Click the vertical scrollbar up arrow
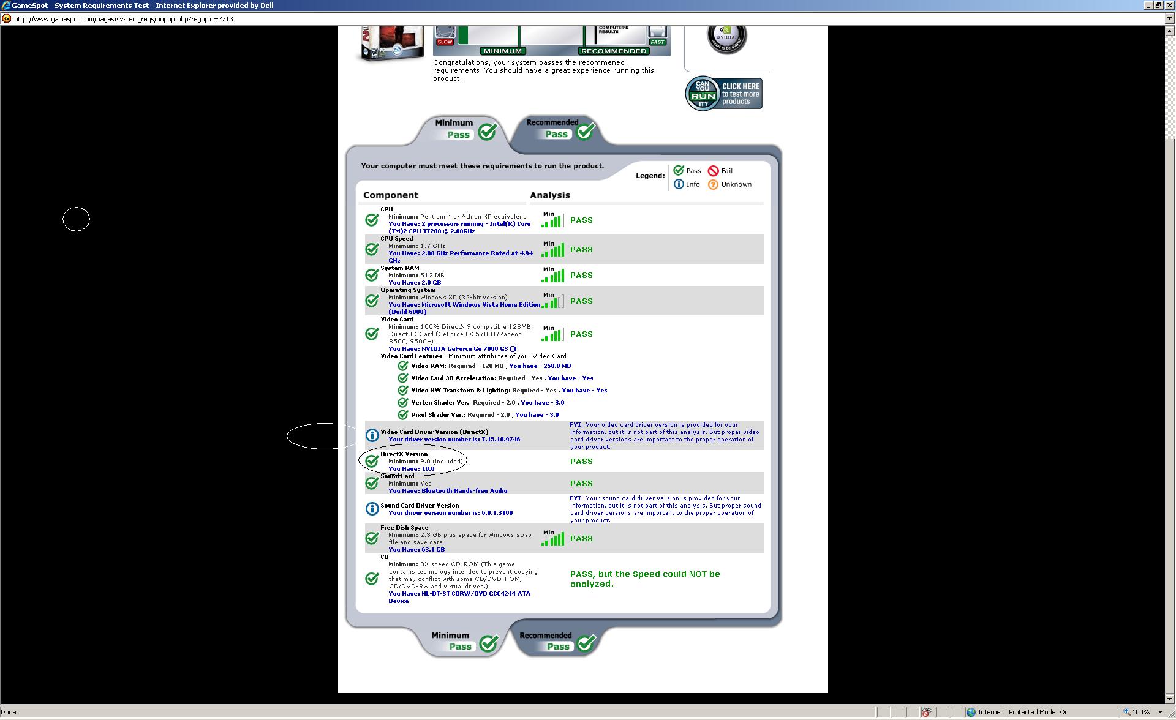The width and height of the screenshot is (1176, 720). coord(1170,31)
